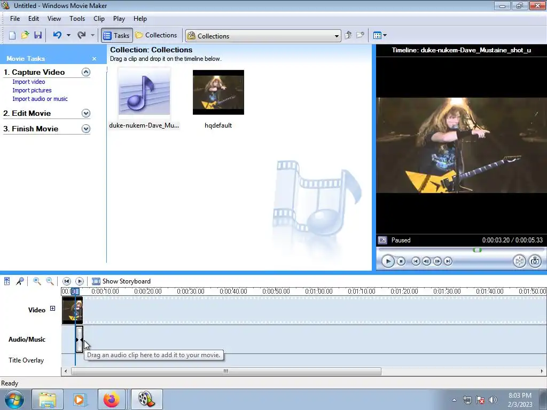Open the undo history dropdown arrow
Viewport: 547px width, 410px height.
click(68, 35)
